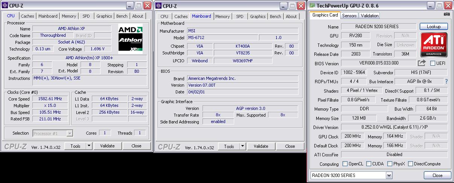The image size is (454, 183).
Task: Click the ATI CrossFire Disabled field
Action: 394,154
